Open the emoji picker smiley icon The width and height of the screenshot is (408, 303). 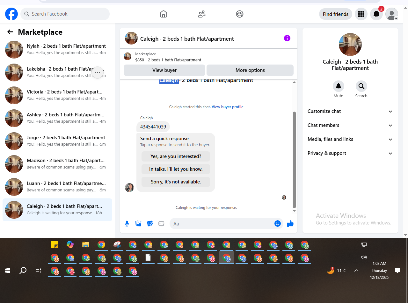pyautogui.click(x=278, y=224)
